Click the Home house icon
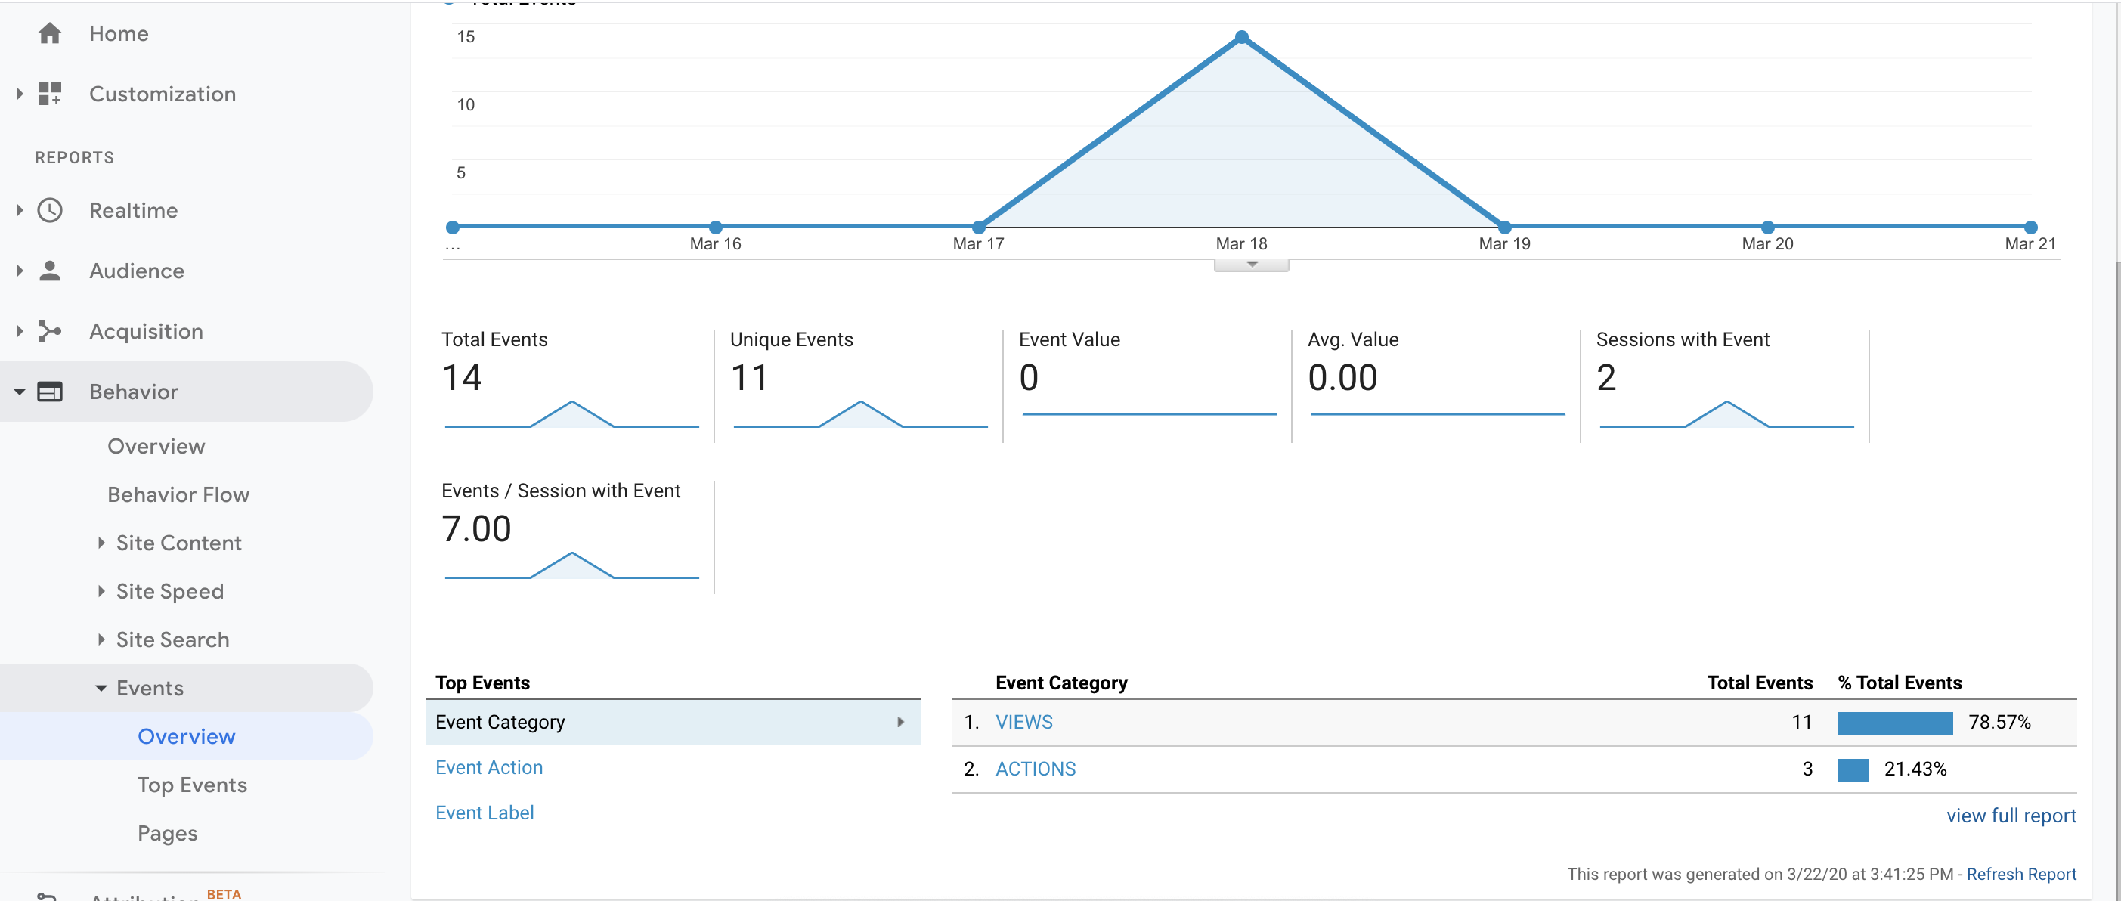This screenshot has height=901, width=2121. [x=49, y=34]
